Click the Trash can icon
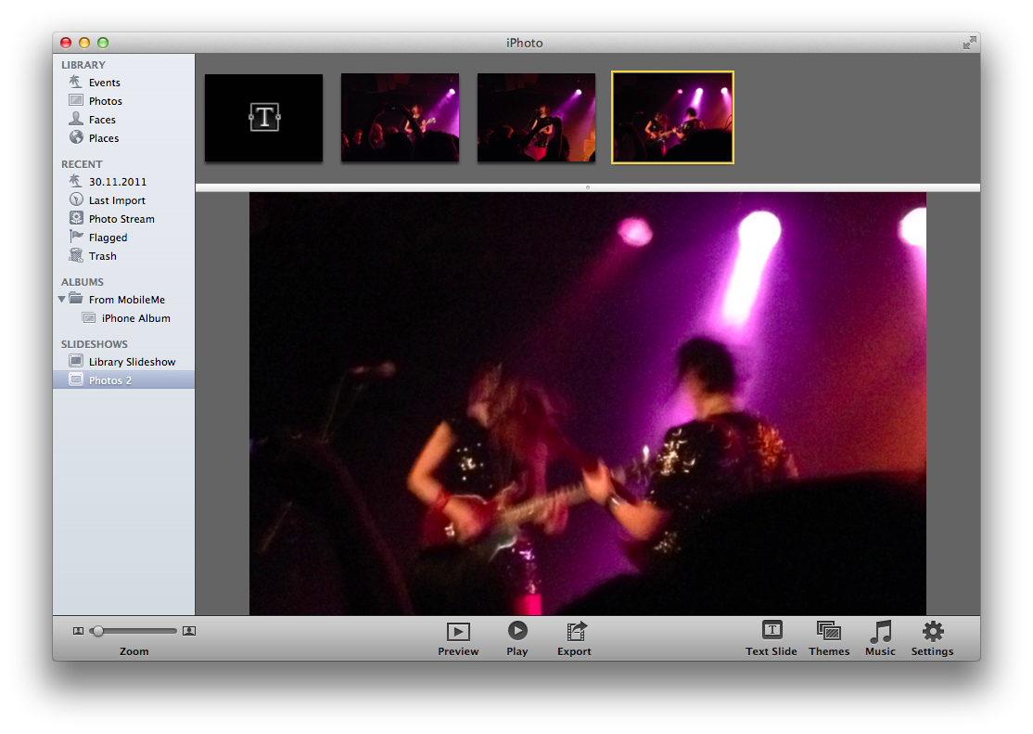The image size is (1033, 734). point(76,255)
